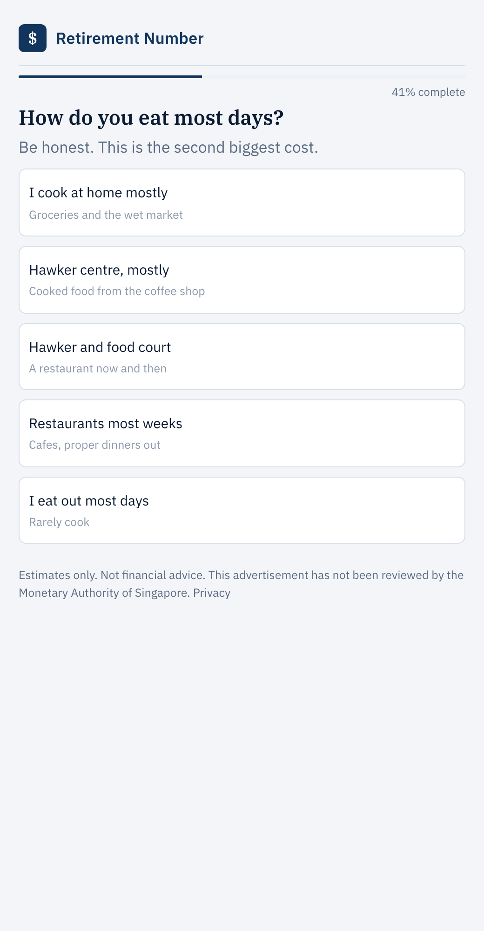484x931 pixels.
Task: Click 'Cafes, proper dinners out' description
Action: (x=94, y=445)
